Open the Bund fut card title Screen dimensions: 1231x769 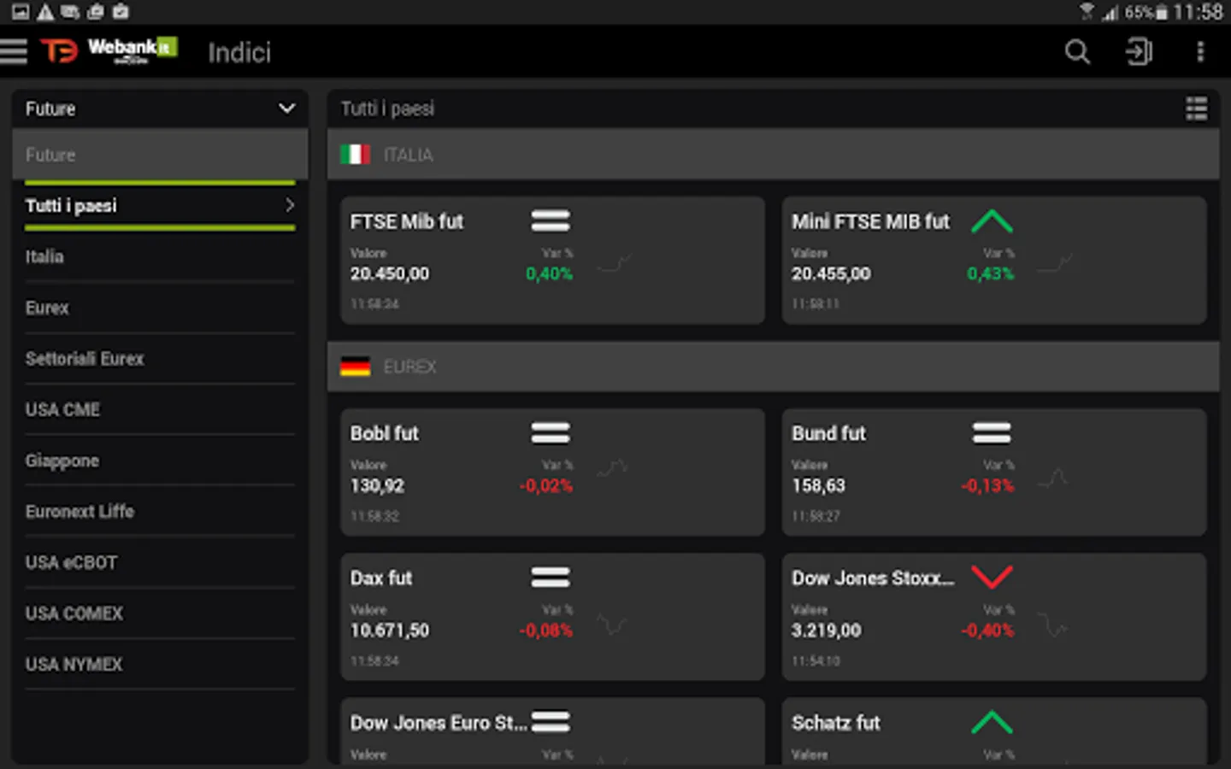[x=828, y=433]
